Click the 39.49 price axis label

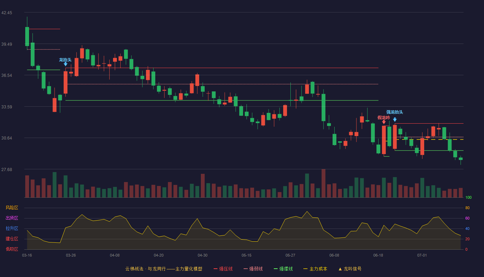point(7,44)
